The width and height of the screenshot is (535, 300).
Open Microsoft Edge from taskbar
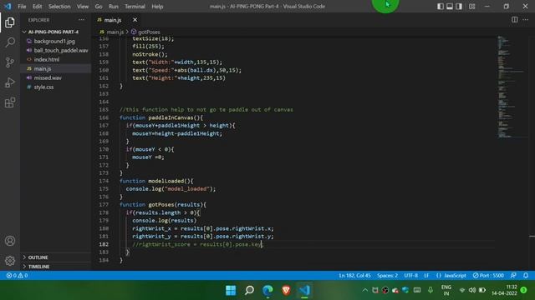click(x=267, y=290)
